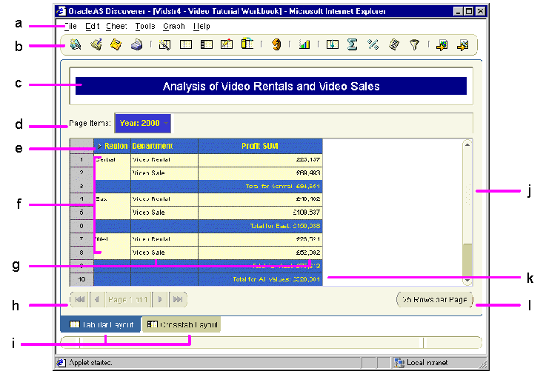Click the printer icon in toolbar
The width and height of the screenshot is (543, 374).
(137, 44)
